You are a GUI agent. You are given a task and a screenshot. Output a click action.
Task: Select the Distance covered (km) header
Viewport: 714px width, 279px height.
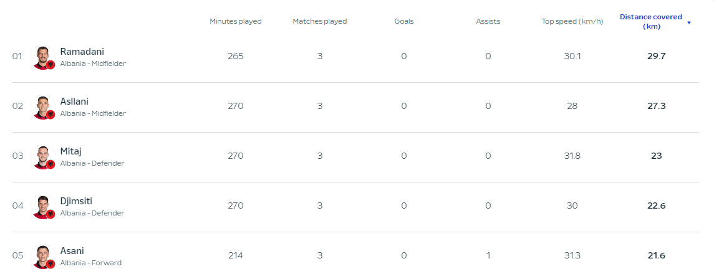pyautogui.click(x=651, y=21)
